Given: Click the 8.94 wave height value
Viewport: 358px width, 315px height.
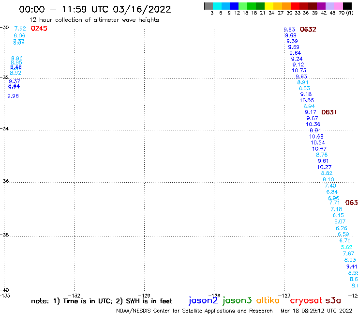Looking at the screenshot, I should point(309,106).
